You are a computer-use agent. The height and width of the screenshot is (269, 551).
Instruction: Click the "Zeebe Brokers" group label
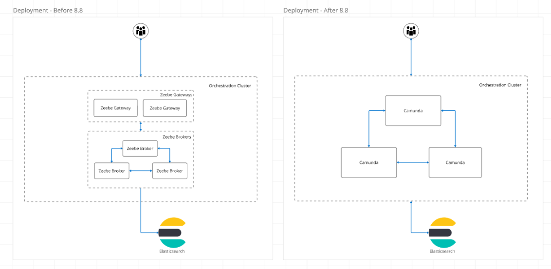[177, 137]
